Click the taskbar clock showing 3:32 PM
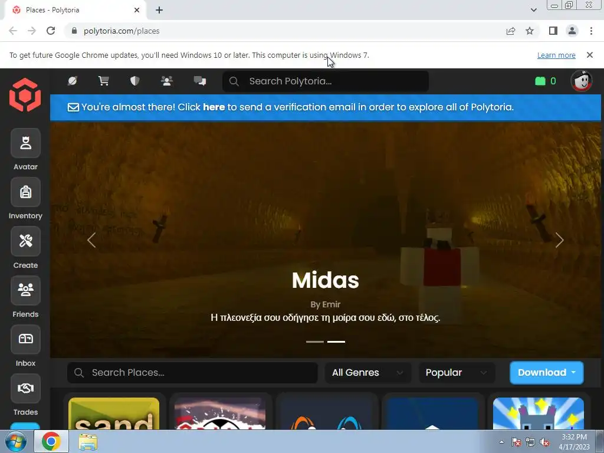604x453 pixels. 574,442
